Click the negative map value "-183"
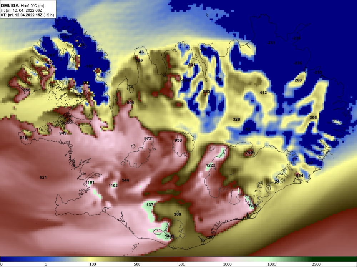The height and width of the screenshot is (267, 357). pyautogui.click(x=64, y=37)
